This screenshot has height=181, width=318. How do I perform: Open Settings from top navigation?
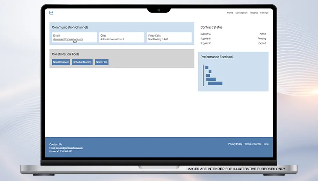tap(264, 13)
